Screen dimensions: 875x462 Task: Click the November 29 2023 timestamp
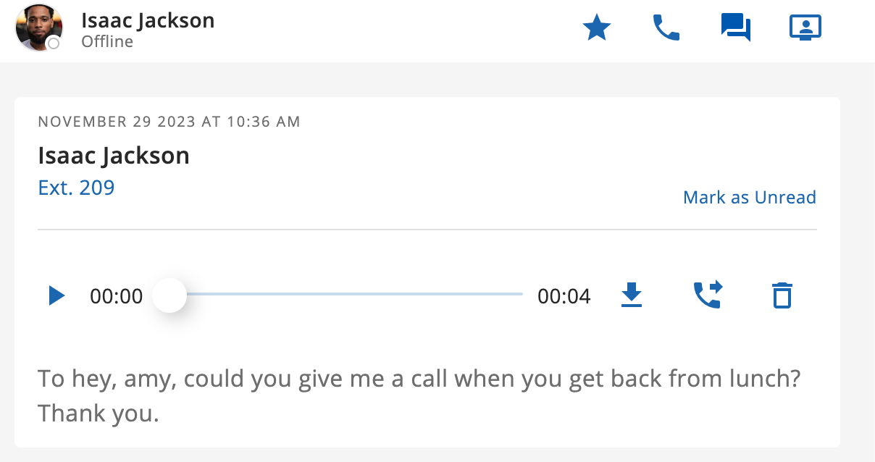pyautogui.click(x=169, y=122)
